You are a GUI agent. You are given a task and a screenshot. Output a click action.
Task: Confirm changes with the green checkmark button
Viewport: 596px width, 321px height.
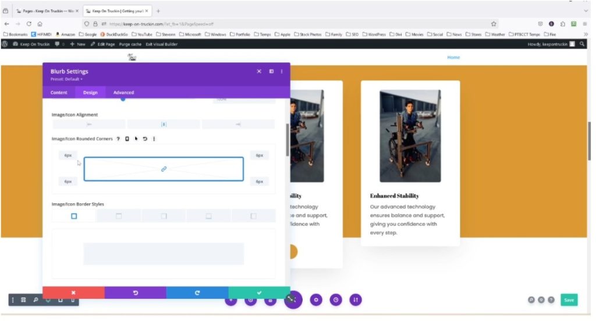(259, 293)
